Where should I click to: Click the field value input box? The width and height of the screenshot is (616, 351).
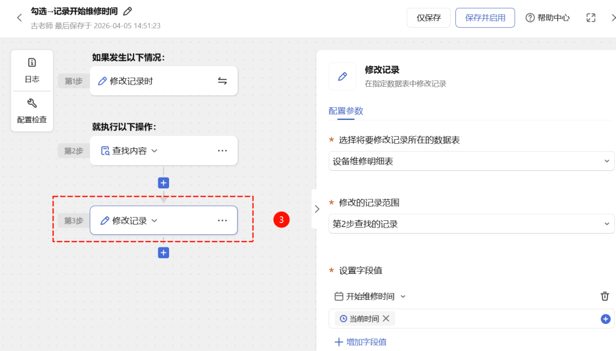(x=471, y=318)
